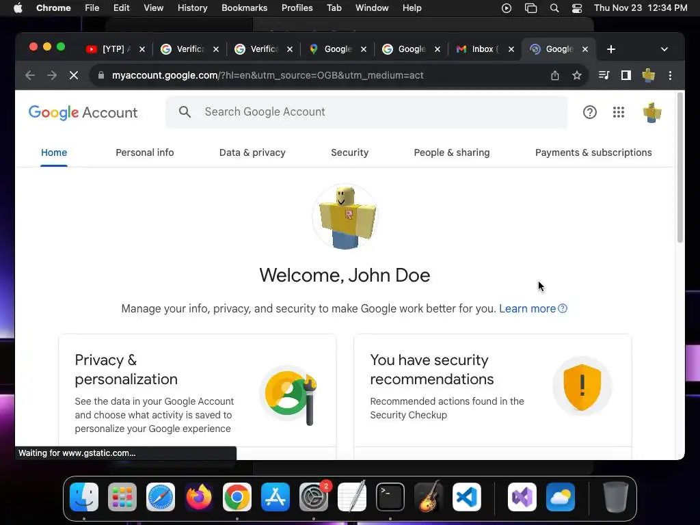Open Visual Studio from the Dock
700x525 pixels.
click(522, 497)
